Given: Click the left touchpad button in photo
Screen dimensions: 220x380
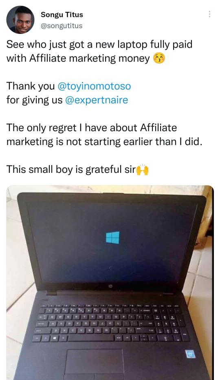Looking at the screenshot, I should coord(79,377).
